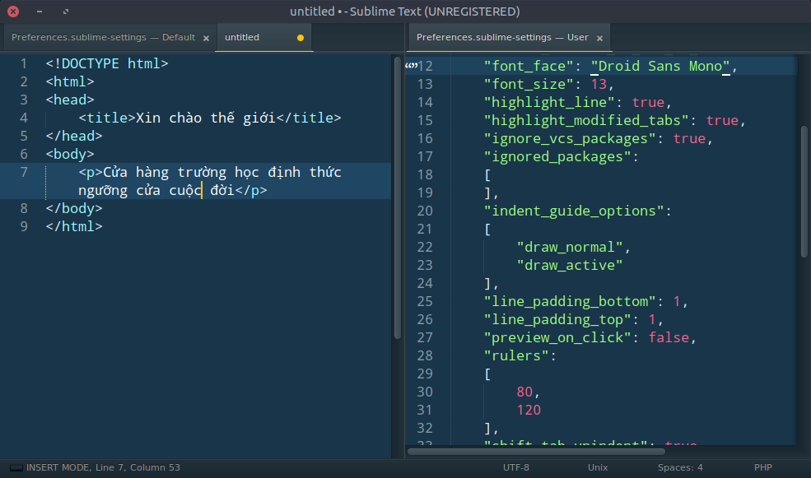Click the closing </html> tag
Image resolution: width=811 pixels, height=478 pixels.
[74, 226]
